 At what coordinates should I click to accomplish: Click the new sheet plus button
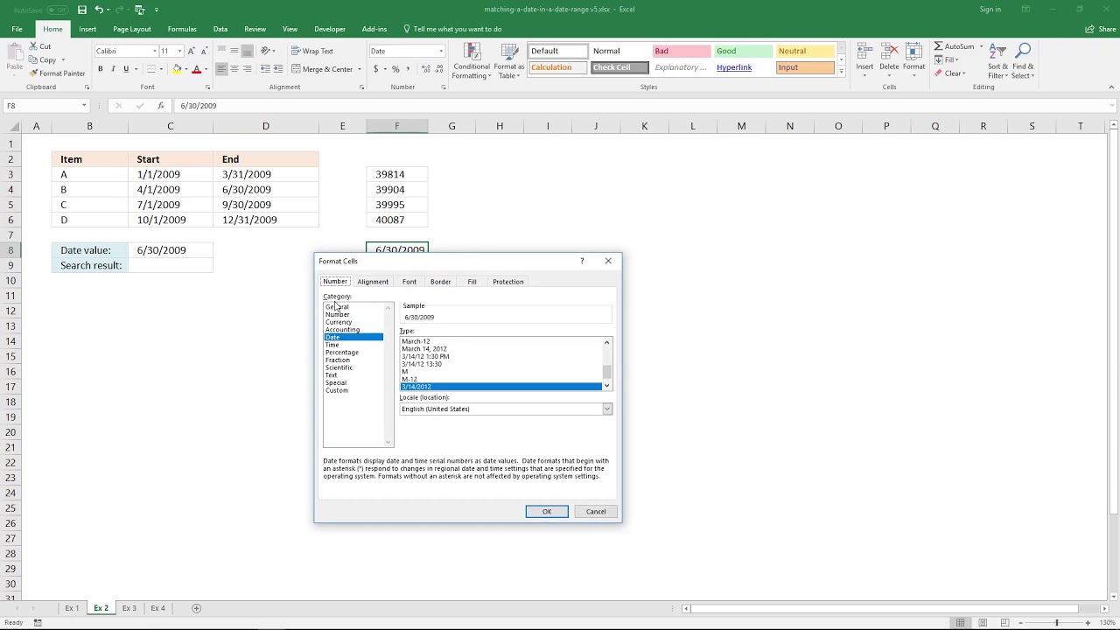196,608
